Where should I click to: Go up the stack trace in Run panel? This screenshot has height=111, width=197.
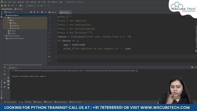point(8,71)
